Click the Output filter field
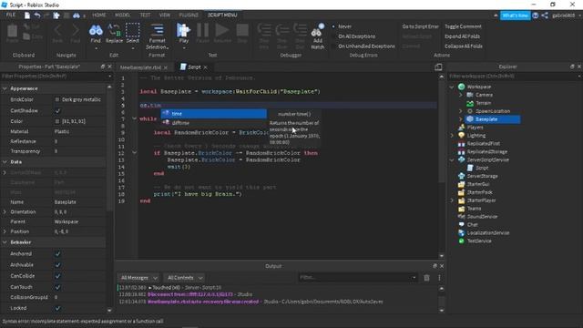The image size is (583, 328). 357,277
